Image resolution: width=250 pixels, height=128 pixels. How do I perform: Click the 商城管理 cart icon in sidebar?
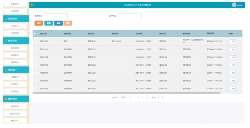6,41
